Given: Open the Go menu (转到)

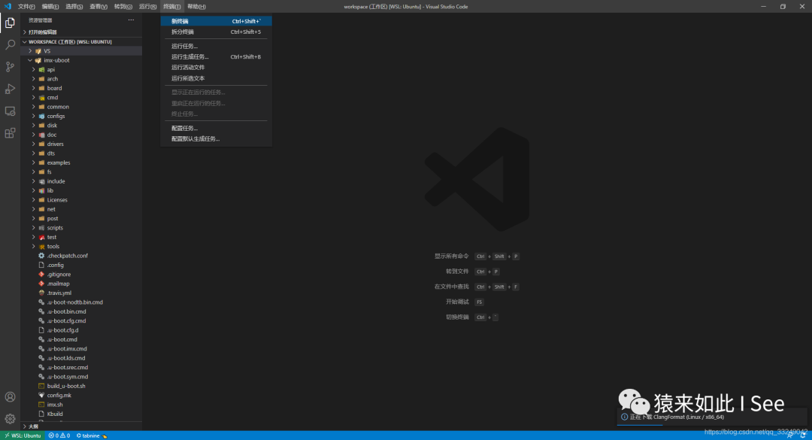Looking at the screenshot, I should click(x=123, y=7).
